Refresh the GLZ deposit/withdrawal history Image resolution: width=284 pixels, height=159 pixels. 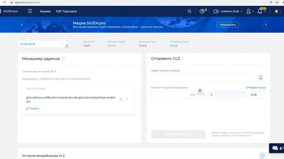tap(262, 155)
